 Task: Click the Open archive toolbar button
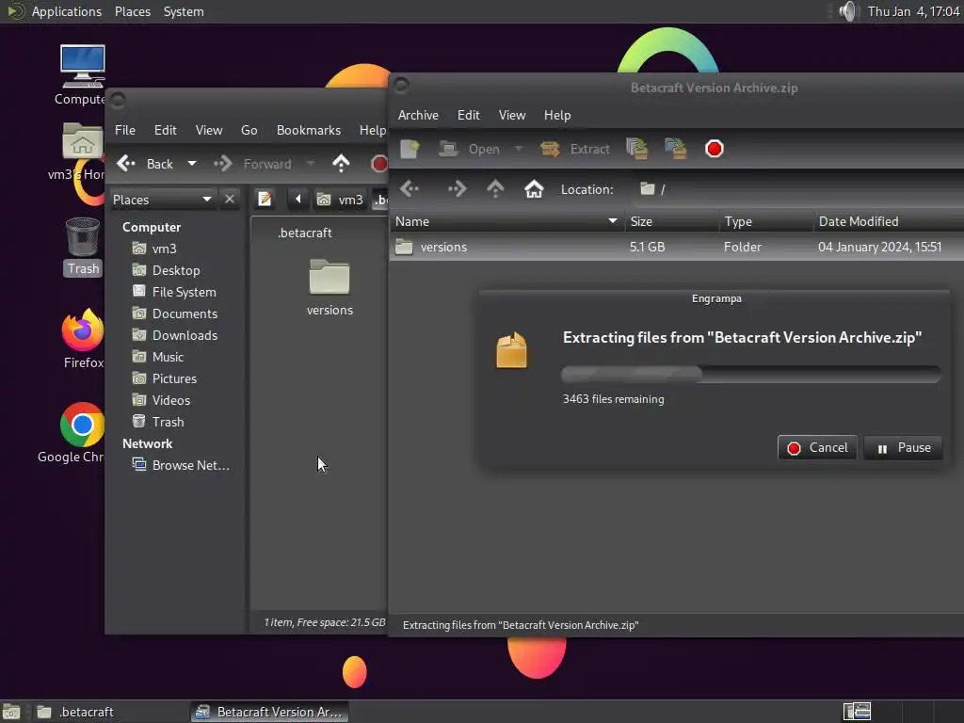click(x=469, y=149)
